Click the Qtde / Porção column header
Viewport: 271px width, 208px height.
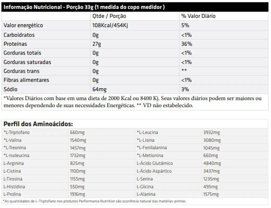click(109, 16)
